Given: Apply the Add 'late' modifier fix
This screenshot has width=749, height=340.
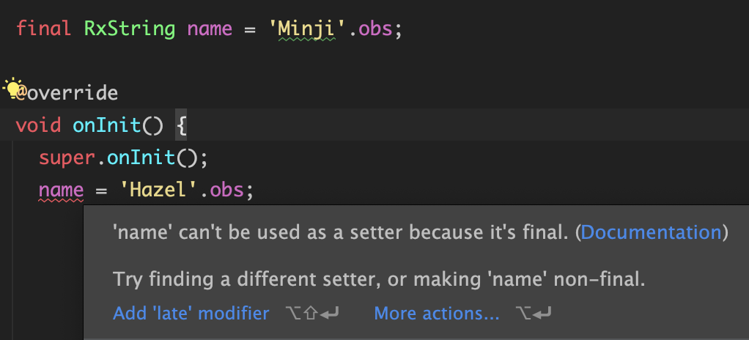Looking at the screenshot, I should 191,314.
